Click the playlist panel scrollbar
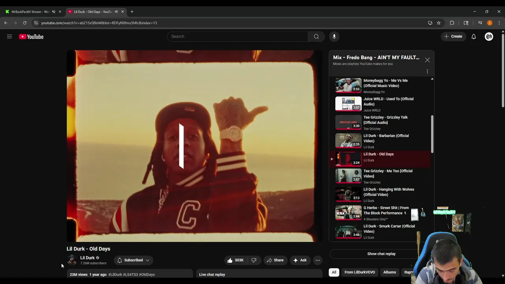This screenshot has height=284, width=505. tap(432, 134)
